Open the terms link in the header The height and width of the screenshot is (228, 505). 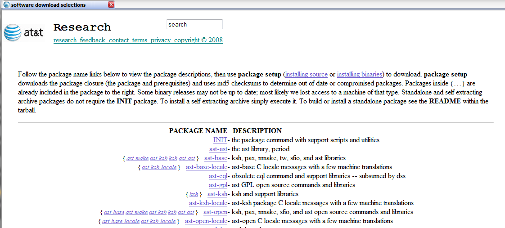[x=140, y=40]
